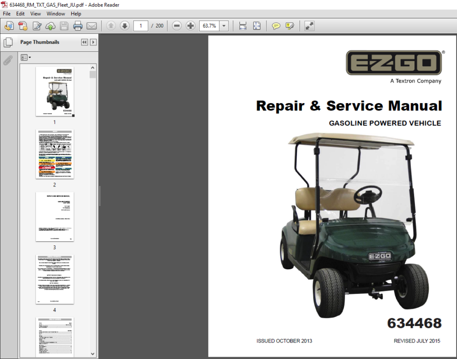This screenshot has height=359, width=457.
Task: Click the cloud upload icon
Action: point(50,26)
